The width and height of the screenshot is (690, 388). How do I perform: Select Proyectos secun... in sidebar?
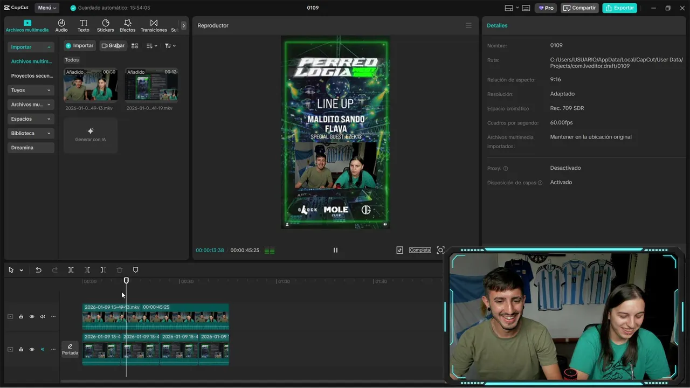[x=31, y=76]
